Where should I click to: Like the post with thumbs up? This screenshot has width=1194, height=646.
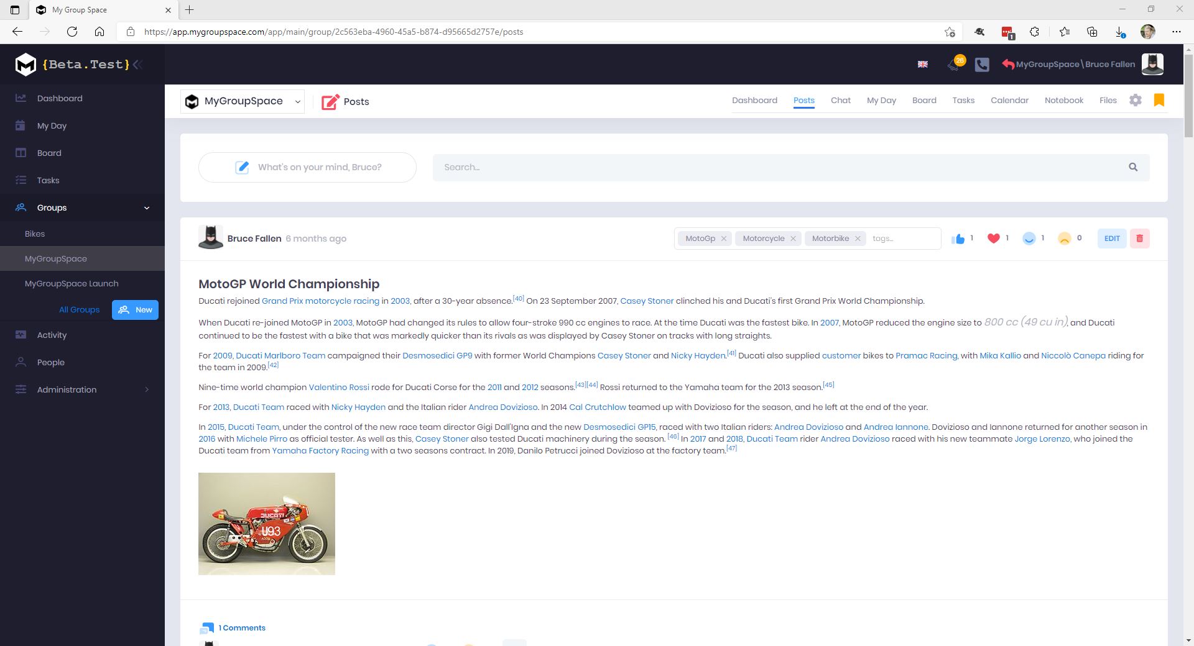coord(958,239)
